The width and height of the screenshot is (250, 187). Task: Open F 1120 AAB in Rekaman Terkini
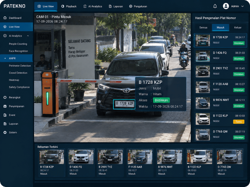coord(140,163)
